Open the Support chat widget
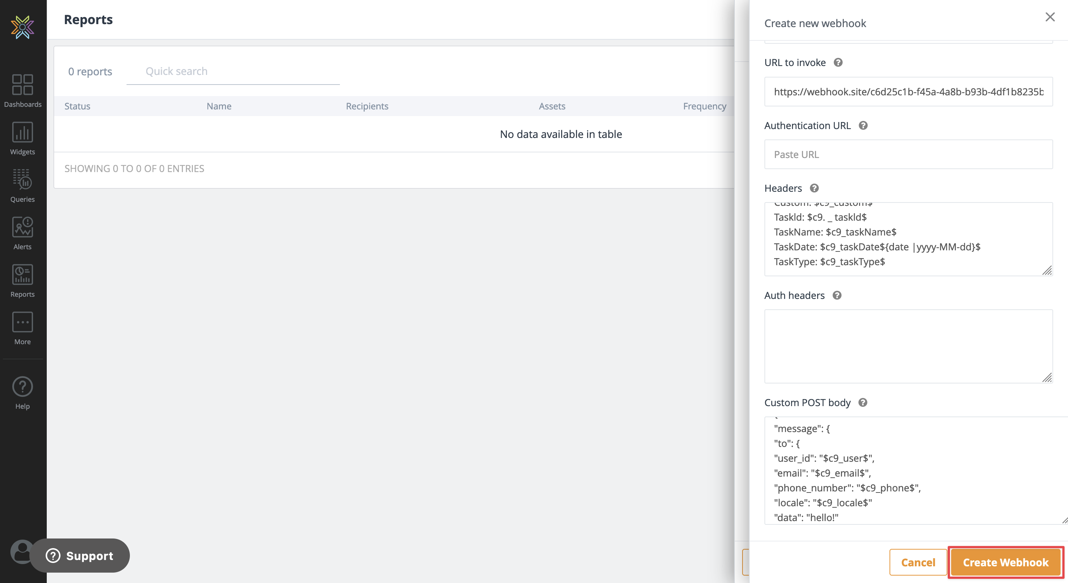The height and width of the screenshot is (583, 1068). coord(80,556)
